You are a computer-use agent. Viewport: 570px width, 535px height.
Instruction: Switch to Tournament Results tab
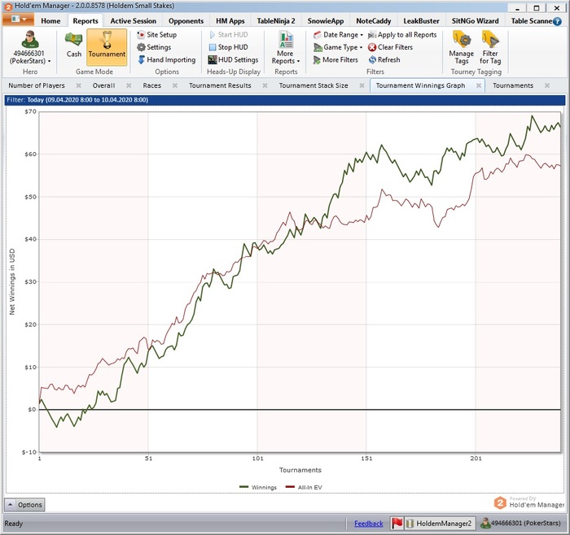pos(220,85)
